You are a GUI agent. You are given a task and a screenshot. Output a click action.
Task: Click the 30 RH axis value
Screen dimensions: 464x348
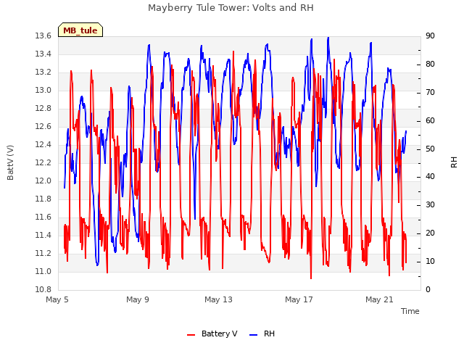click(x=430, y=204)
